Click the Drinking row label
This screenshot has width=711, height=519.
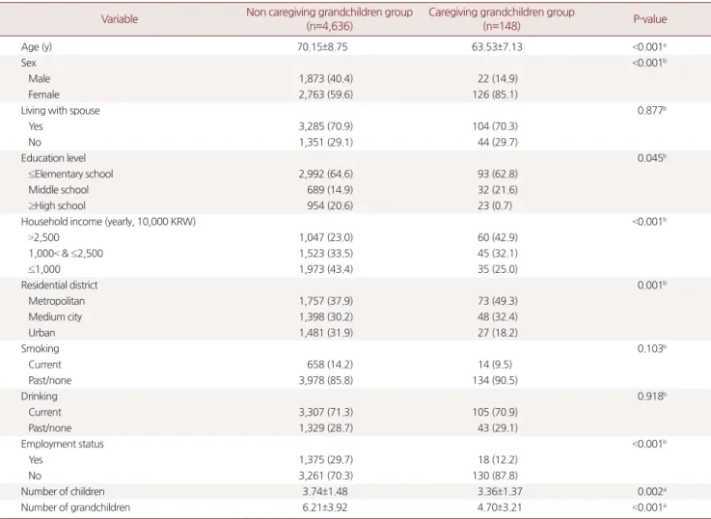point(39,396)
